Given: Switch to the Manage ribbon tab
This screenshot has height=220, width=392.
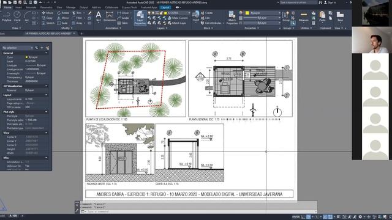Looking at the screenshot, I should coord(71,7).
